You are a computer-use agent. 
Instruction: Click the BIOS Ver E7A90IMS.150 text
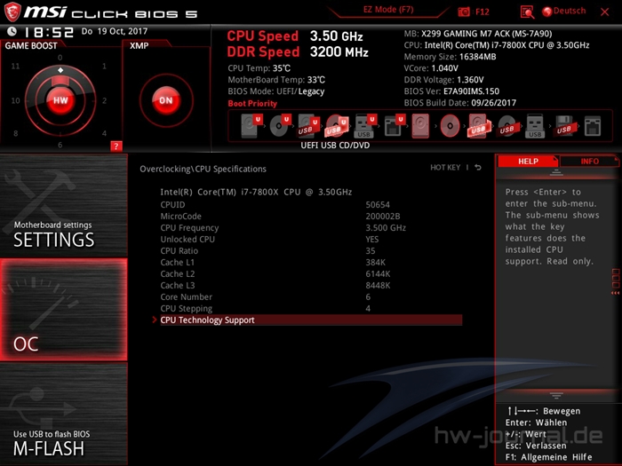451,91
